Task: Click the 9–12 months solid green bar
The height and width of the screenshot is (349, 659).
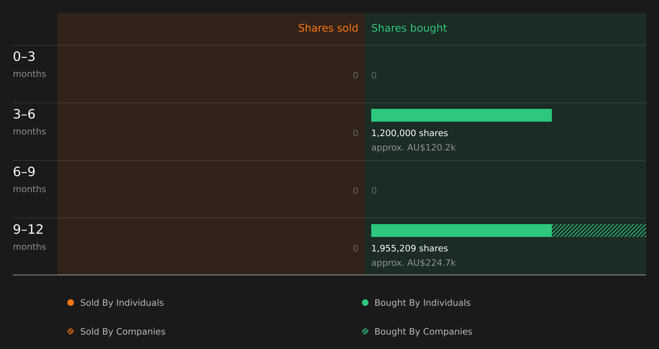Action: tap(462, 231)
